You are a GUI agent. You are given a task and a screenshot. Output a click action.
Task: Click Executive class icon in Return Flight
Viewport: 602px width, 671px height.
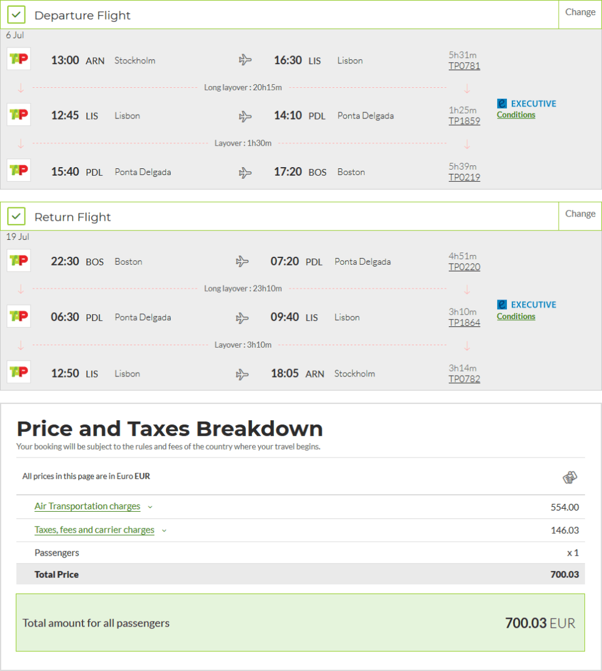click(502, 304)
